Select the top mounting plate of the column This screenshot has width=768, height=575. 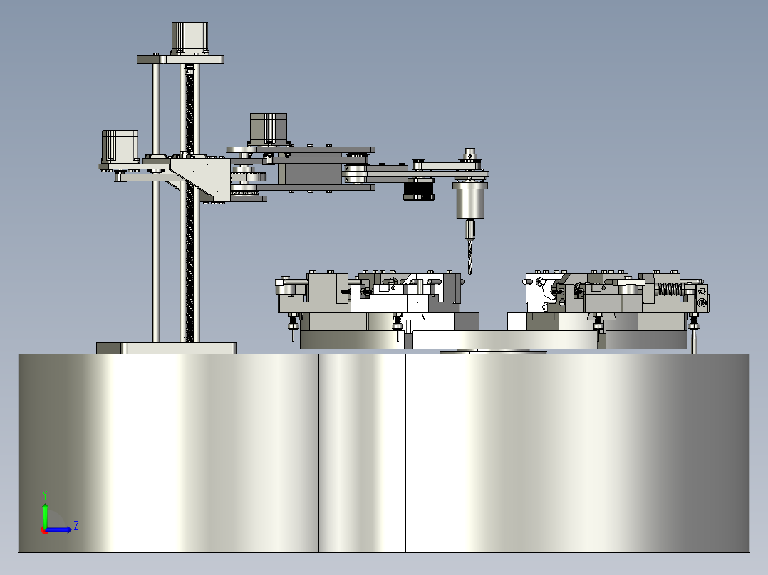point(180,59)
